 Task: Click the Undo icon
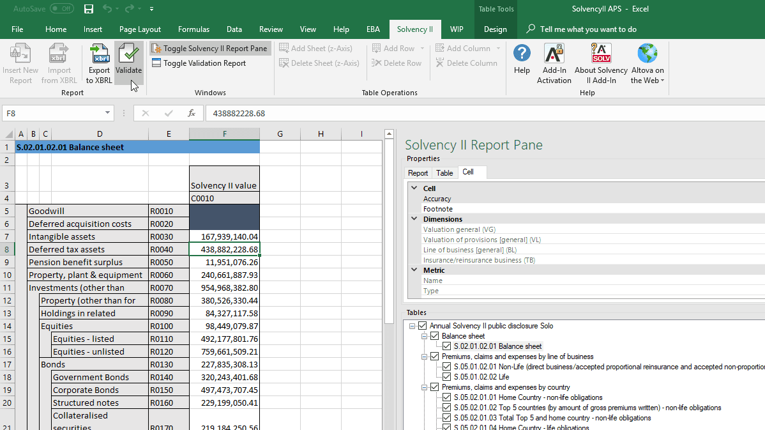pyautogui.click(x=107, y=9)
